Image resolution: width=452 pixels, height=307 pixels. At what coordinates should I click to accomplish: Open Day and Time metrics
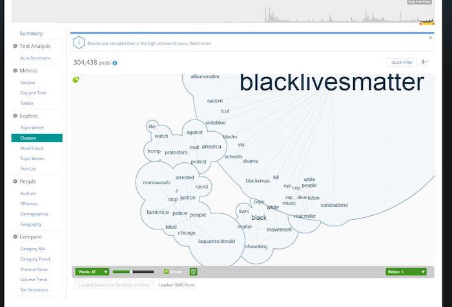coord(33,93)
